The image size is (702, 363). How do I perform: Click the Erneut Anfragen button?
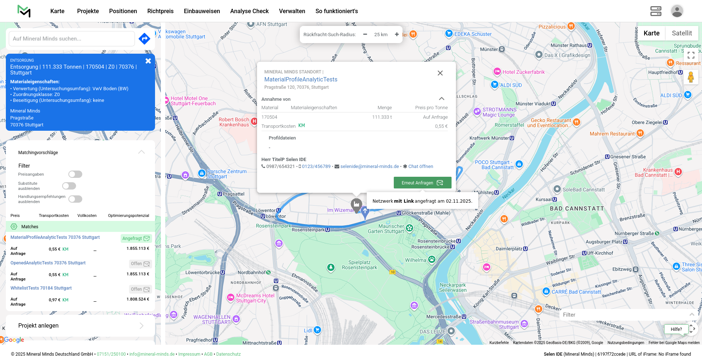(422, 183)
